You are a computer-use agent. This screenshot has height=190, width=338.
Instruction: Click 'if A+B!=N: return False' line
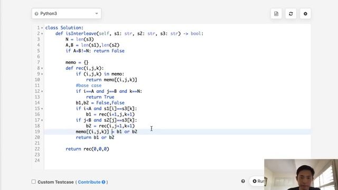click(95, 51)
